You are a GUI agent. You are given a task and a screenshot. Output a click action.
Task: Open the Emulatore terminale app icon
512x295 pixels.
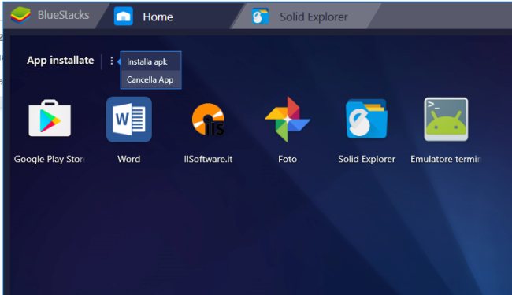coord(446,120)
